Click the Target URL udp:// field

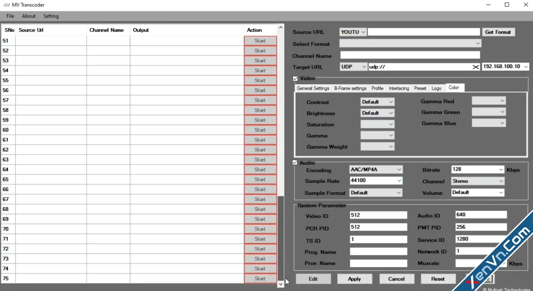[420, 67]
